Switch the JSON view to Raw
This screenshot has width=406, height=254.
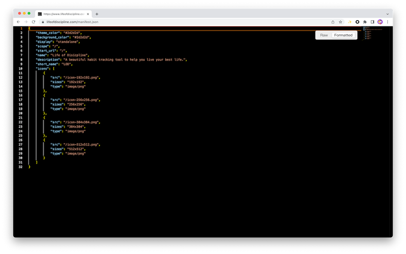[324, 35]
